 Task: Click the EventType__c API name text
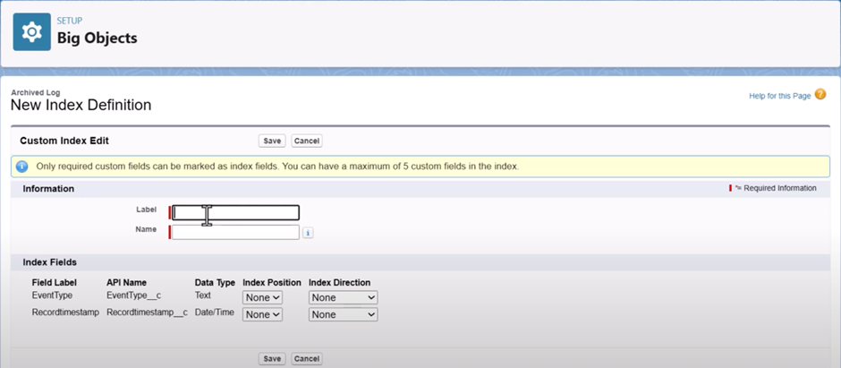132,295
